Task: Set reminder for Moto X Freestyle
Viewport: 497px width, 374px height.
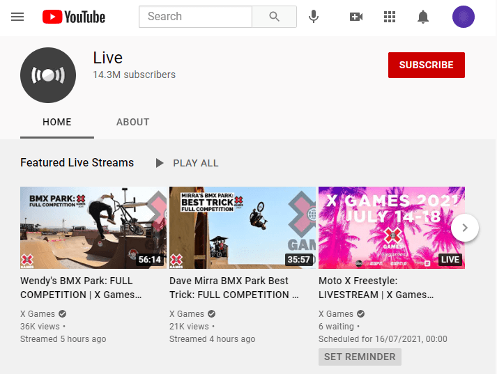Action: tap(360, 357)
